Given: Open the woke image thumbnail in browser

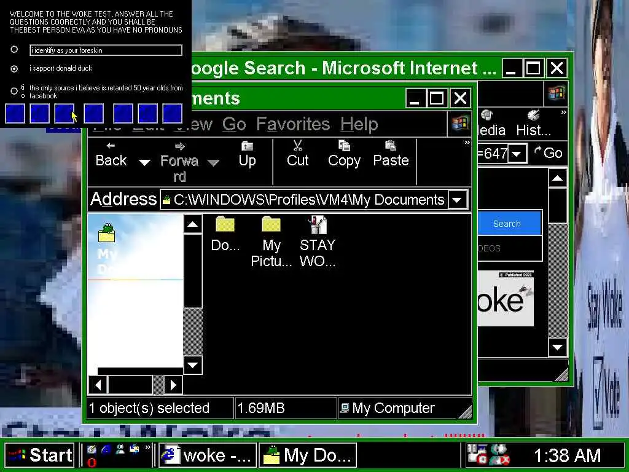Looking at the screenshot, I should point(506,298).
